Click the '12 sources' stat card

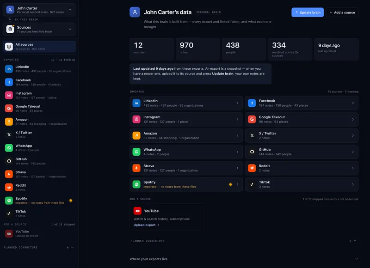pyautogui.click(x=152, y=49)
